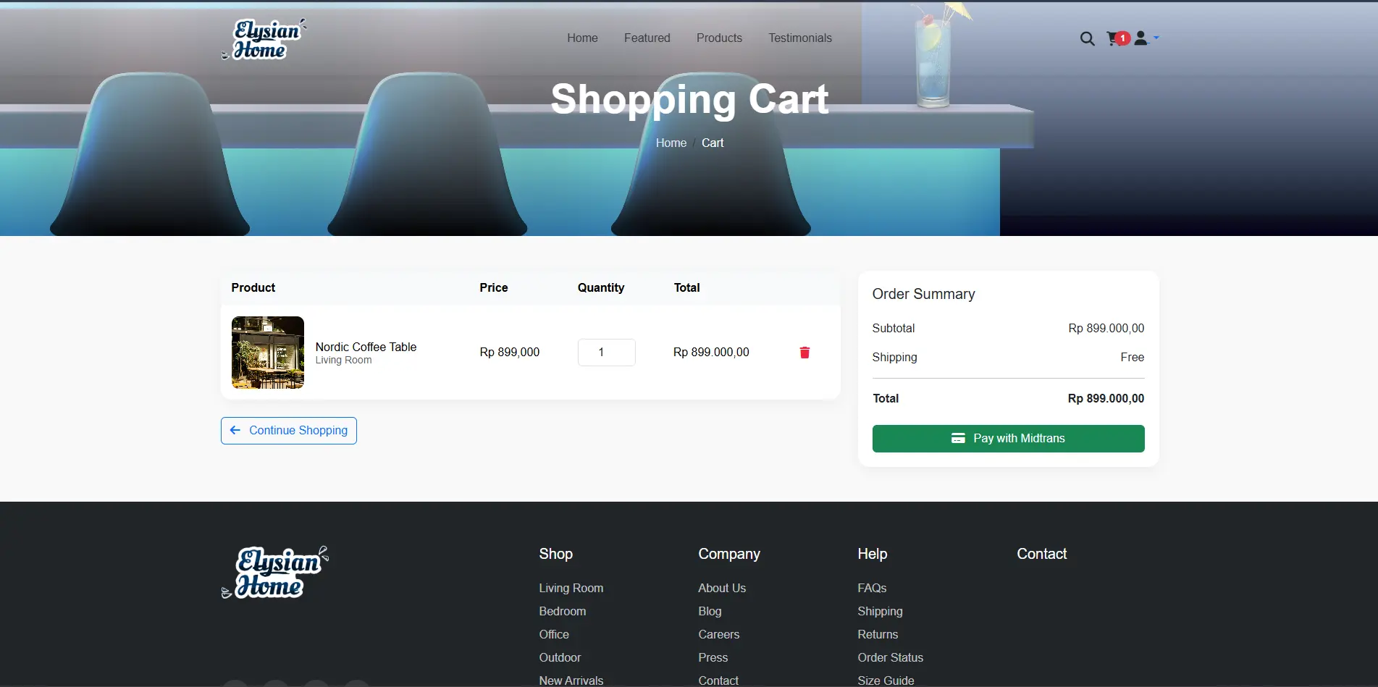Check Order Status in footer
Viewport: 1378px width, 687px height.
890,658
